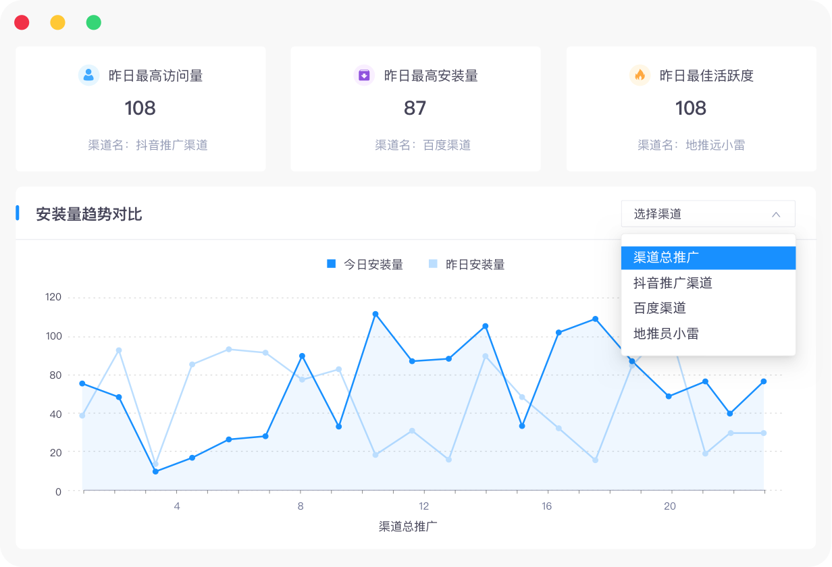
Task: Click the x-axis label 20
Action: [x=670, y=506]
